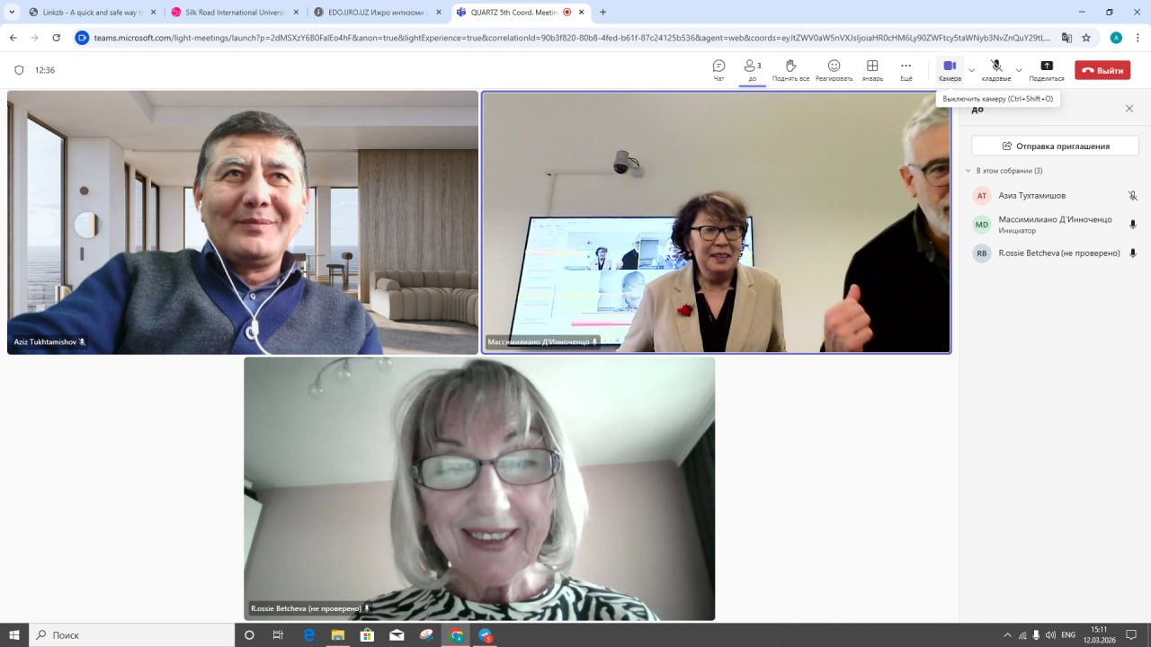Click the Windows taskbar search box
The image size is (1151, 647).
[x=130, y=634]
